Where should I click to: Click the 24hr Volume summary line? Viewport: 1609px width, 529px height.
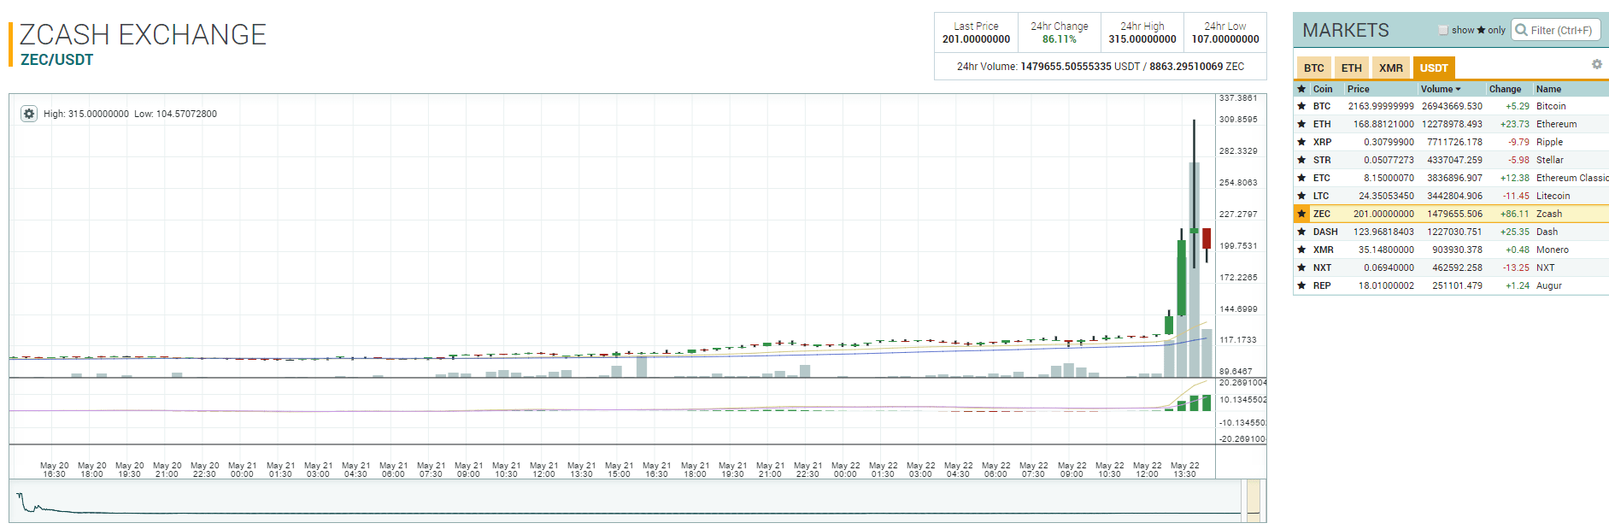[1101, 67]
